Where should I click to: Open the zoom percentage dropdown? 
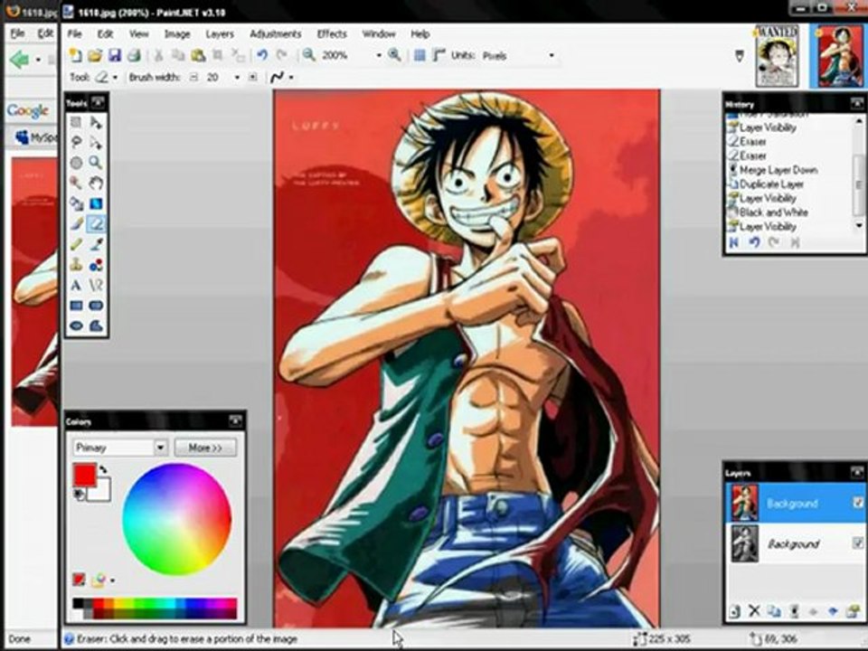pyautogui.click(x=379, y=55)
